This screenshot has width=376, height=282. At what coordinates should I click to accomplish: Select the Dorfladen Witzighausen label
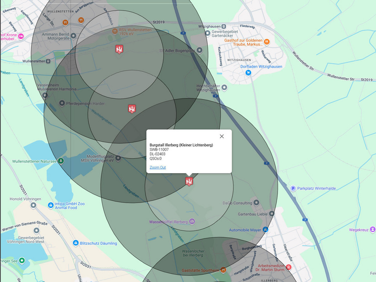(261, 67)
